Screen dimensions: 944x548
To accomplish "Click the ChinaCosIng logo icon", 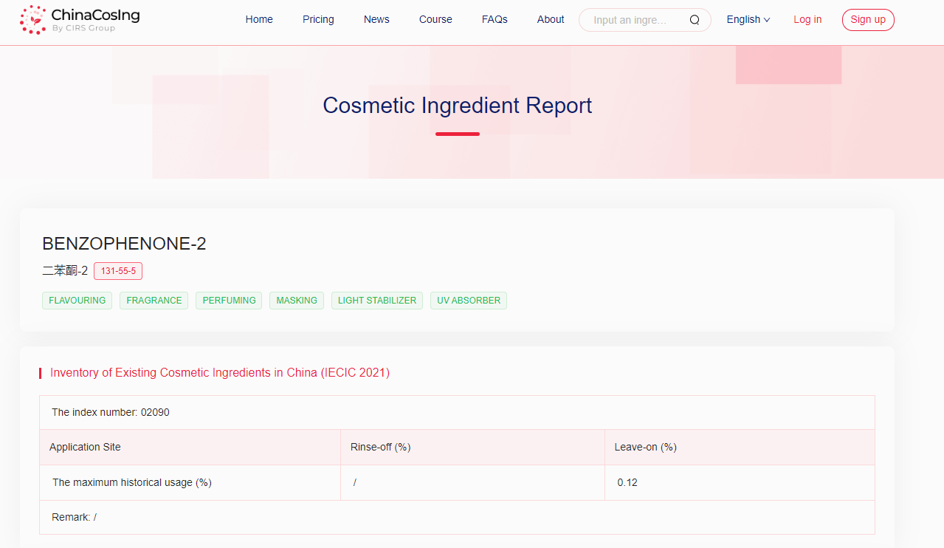I will (32, 20).
